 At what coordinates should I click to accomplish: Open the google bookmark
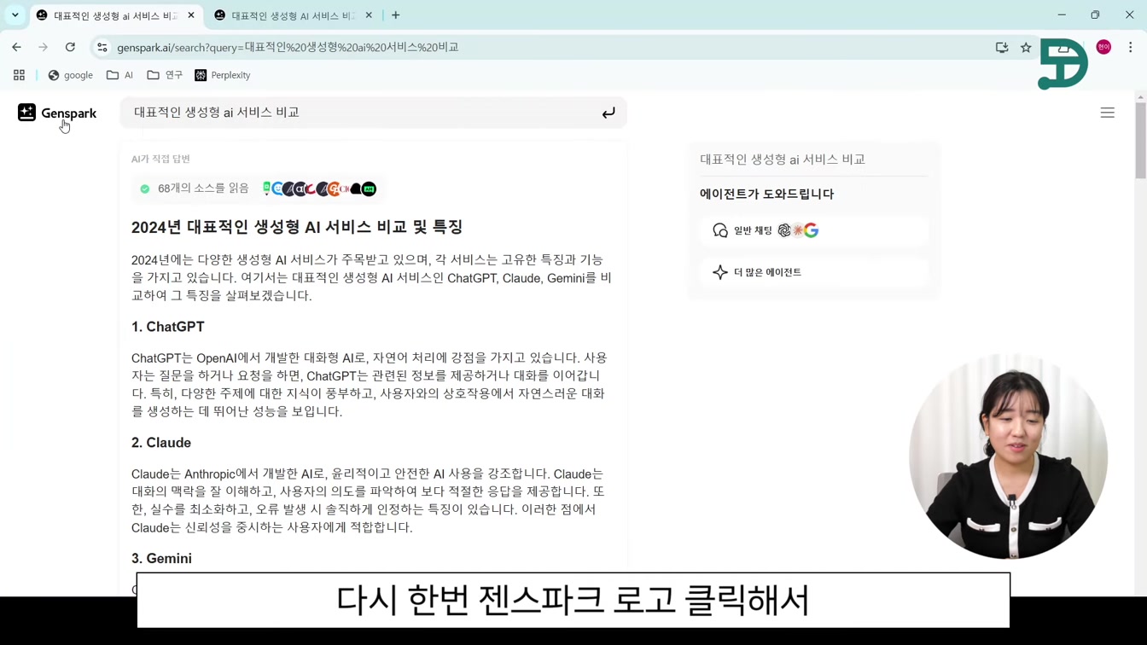71,75
